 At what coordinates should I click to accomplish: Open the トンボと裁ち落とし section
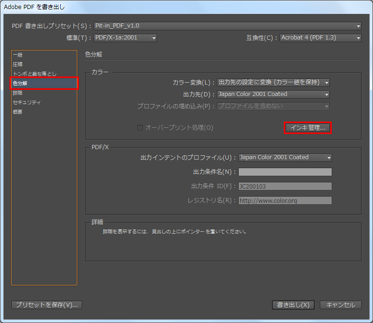point(35,74)
